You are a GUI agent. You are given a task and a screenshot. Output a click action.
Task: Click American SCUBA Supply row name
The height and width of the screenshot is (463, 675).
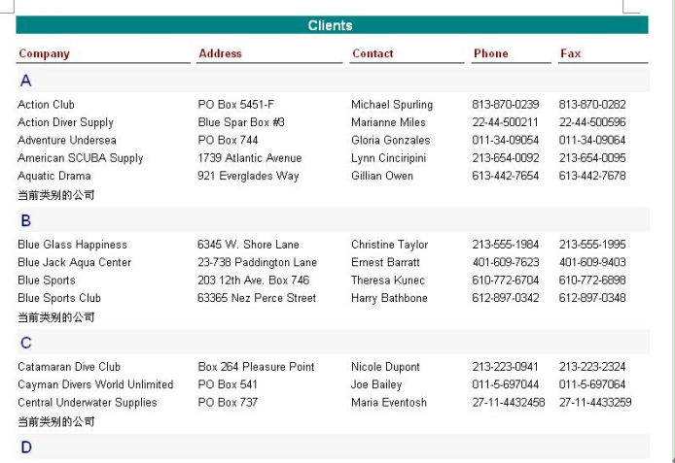80,158
